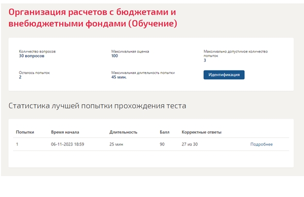Open the Подробнее link for attempt 1
This screenshot has height=197, width=304.
coord(261,144)
